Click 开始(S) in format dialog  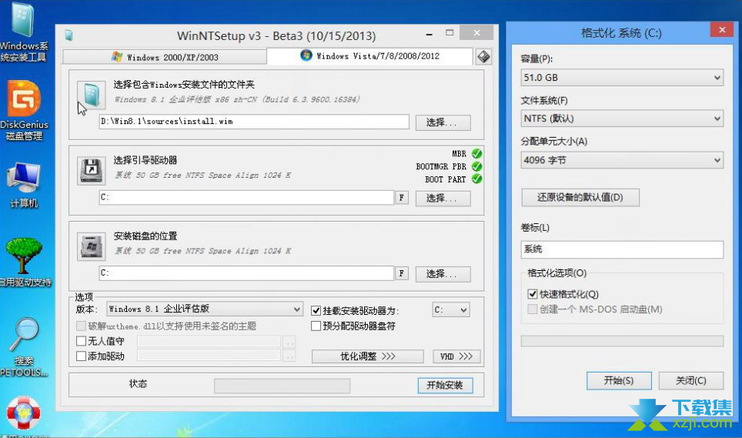pyautogui.click(x=619, y=380)
